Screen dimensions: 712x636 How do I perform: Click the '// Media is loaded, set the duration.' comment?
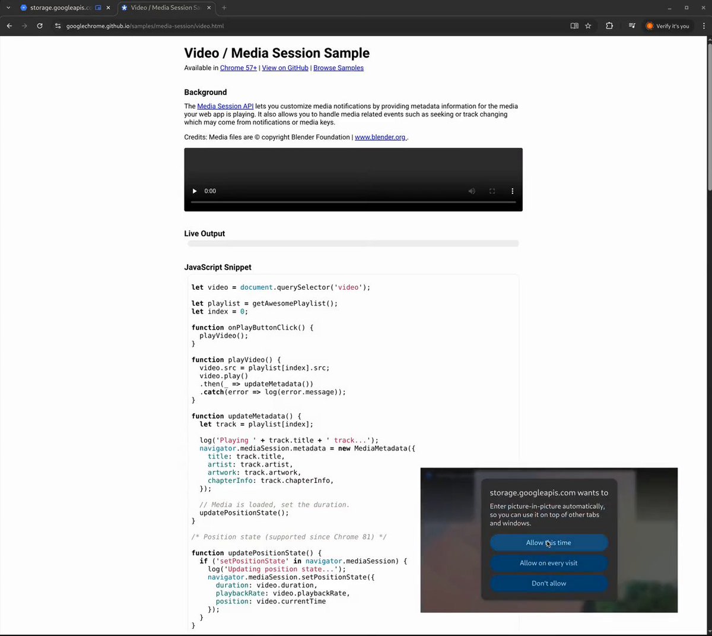(274, 505)
